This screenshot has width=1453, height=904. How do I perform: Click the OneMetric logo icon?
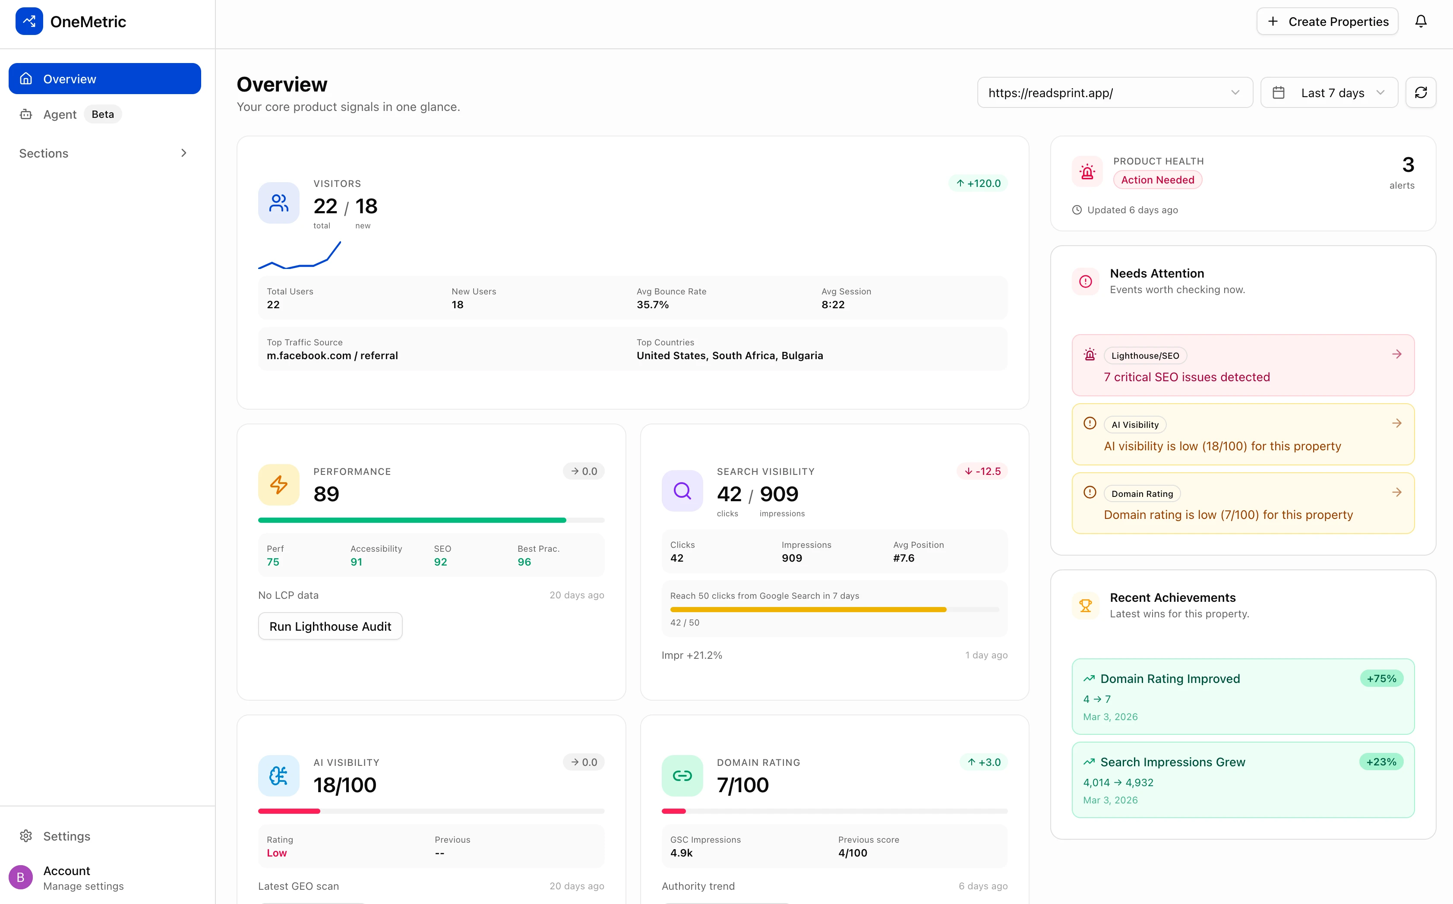28,22
